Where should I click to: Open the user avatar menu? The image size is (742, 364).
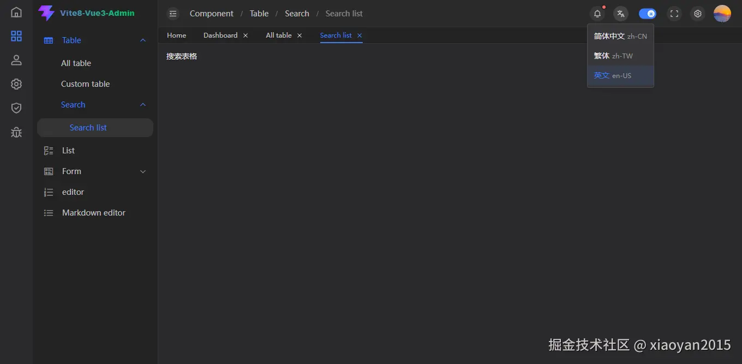(x=722, y=14)
